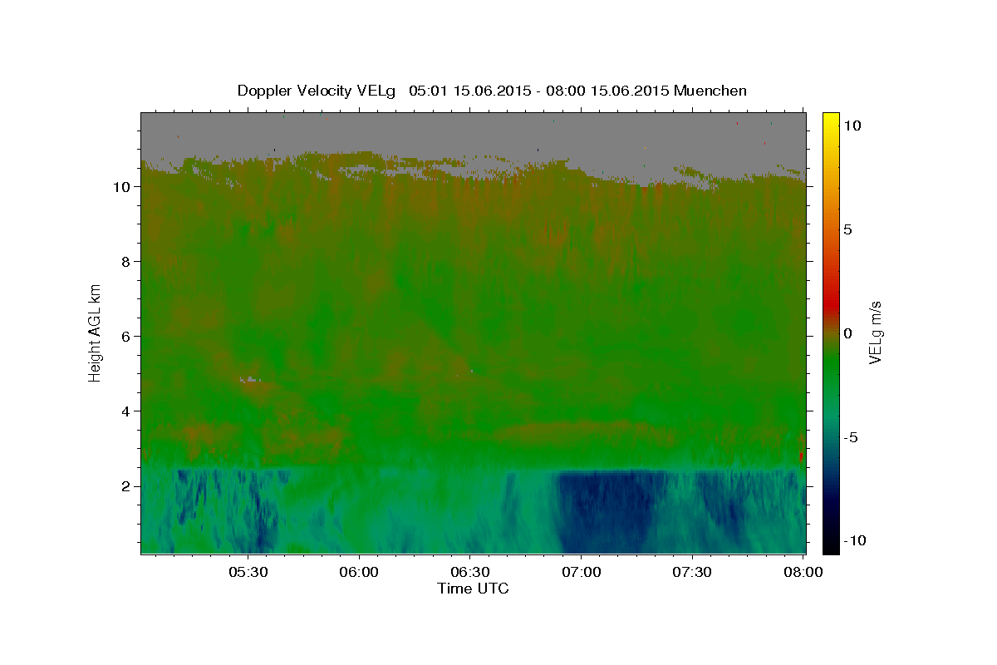Click the height axis '4' tick label
Viewport: 997px width, 665px height.
tap(125, 411)
